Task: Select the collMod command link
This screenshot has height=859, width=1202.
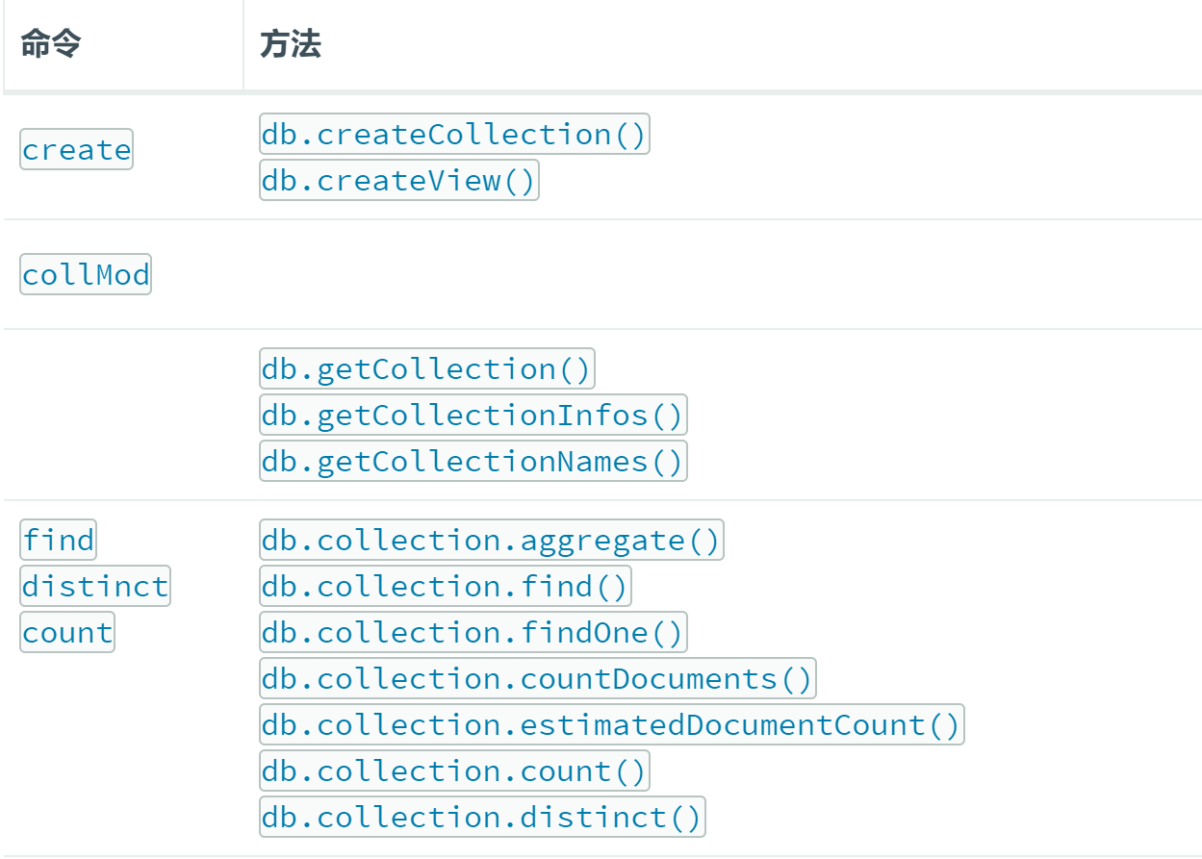Action: 86,274
